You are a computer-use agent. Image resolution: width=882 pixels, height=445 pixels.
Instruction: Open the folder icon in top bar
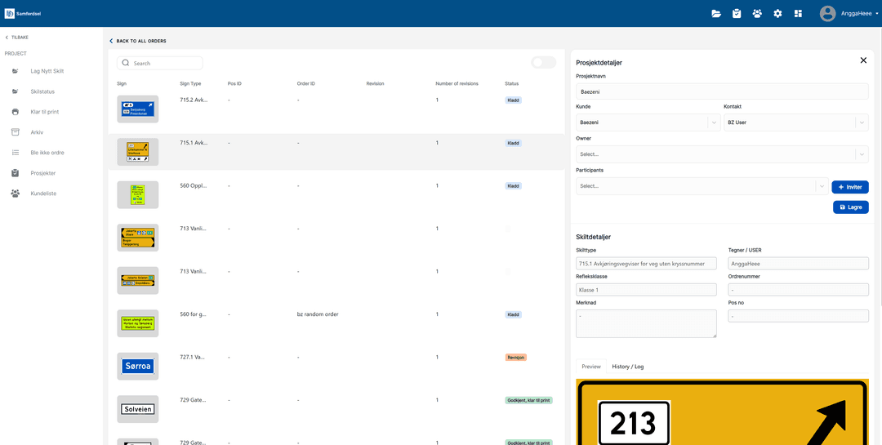(x=716, y=13)
